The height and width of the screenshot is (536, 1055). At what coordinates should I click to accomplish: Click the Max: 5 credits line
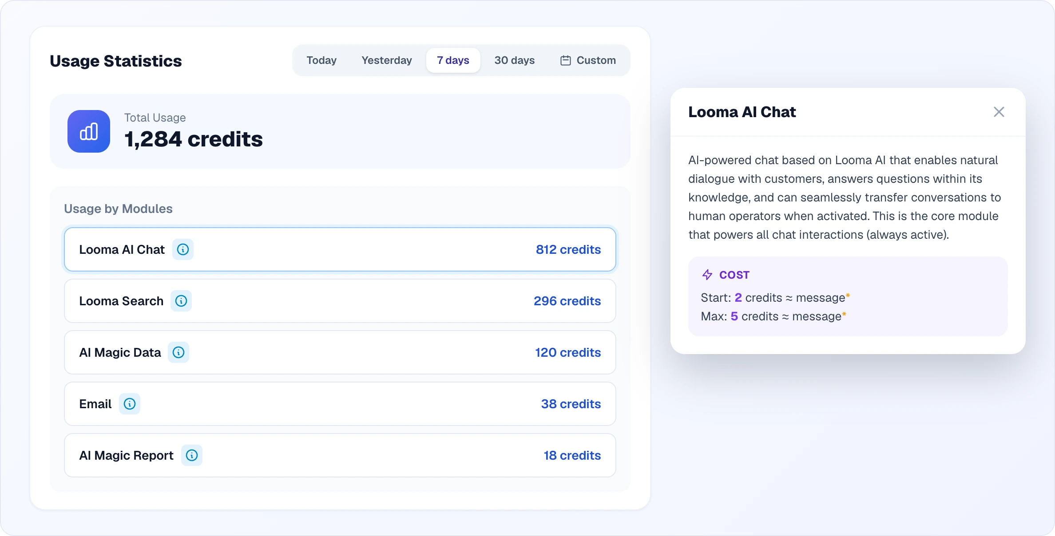tap(773, 316)
